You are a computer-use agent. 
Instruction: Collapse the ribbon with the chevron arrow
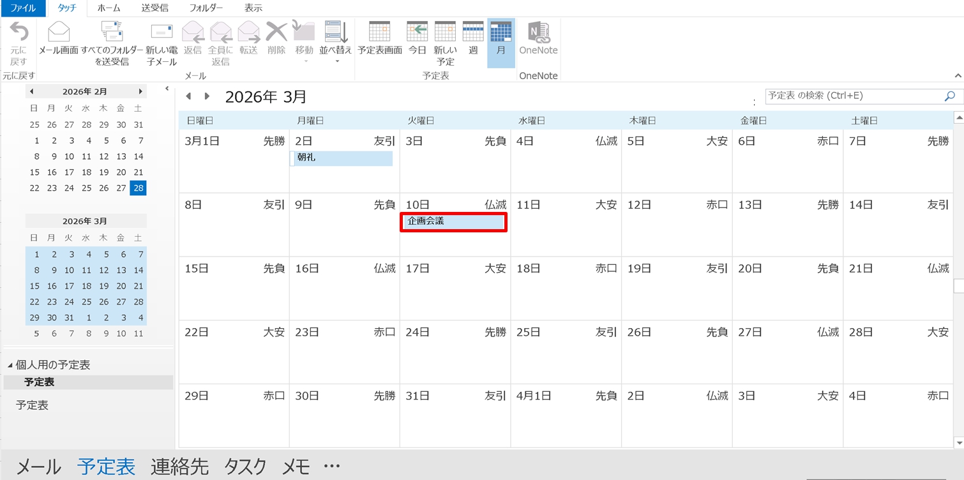958,76
